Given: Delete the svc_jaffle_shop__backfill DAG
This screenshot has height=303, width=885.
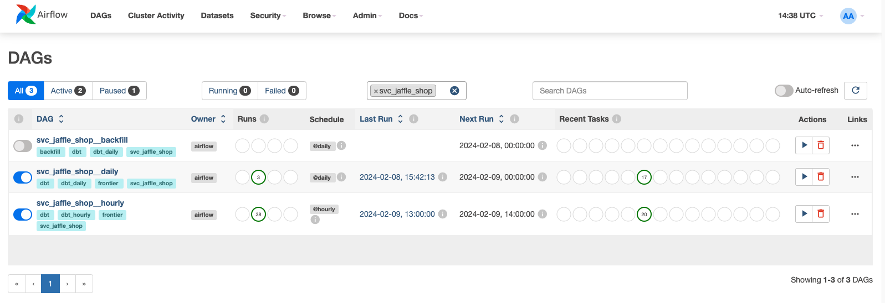Looking at the screenshot, I should 821,145.
